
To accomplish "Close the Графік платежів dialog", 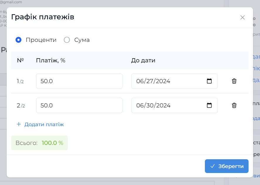I will point(242,17).
